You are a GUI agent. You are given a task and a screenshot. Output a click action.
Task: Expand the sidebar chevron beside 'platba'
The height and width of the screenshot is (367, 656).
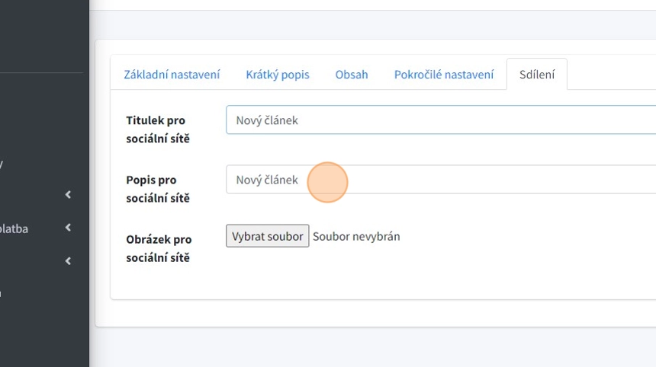click(x=68, y=228)
